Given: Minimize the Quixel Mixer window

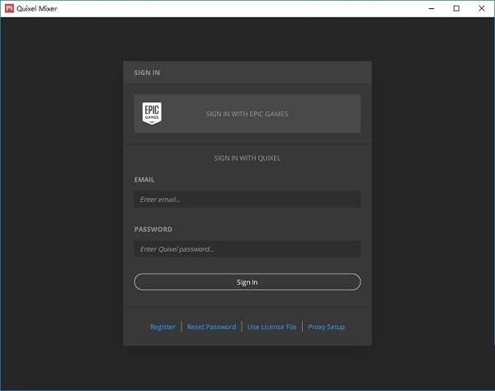Looking at the screenshot, I should tap(428, 8).
